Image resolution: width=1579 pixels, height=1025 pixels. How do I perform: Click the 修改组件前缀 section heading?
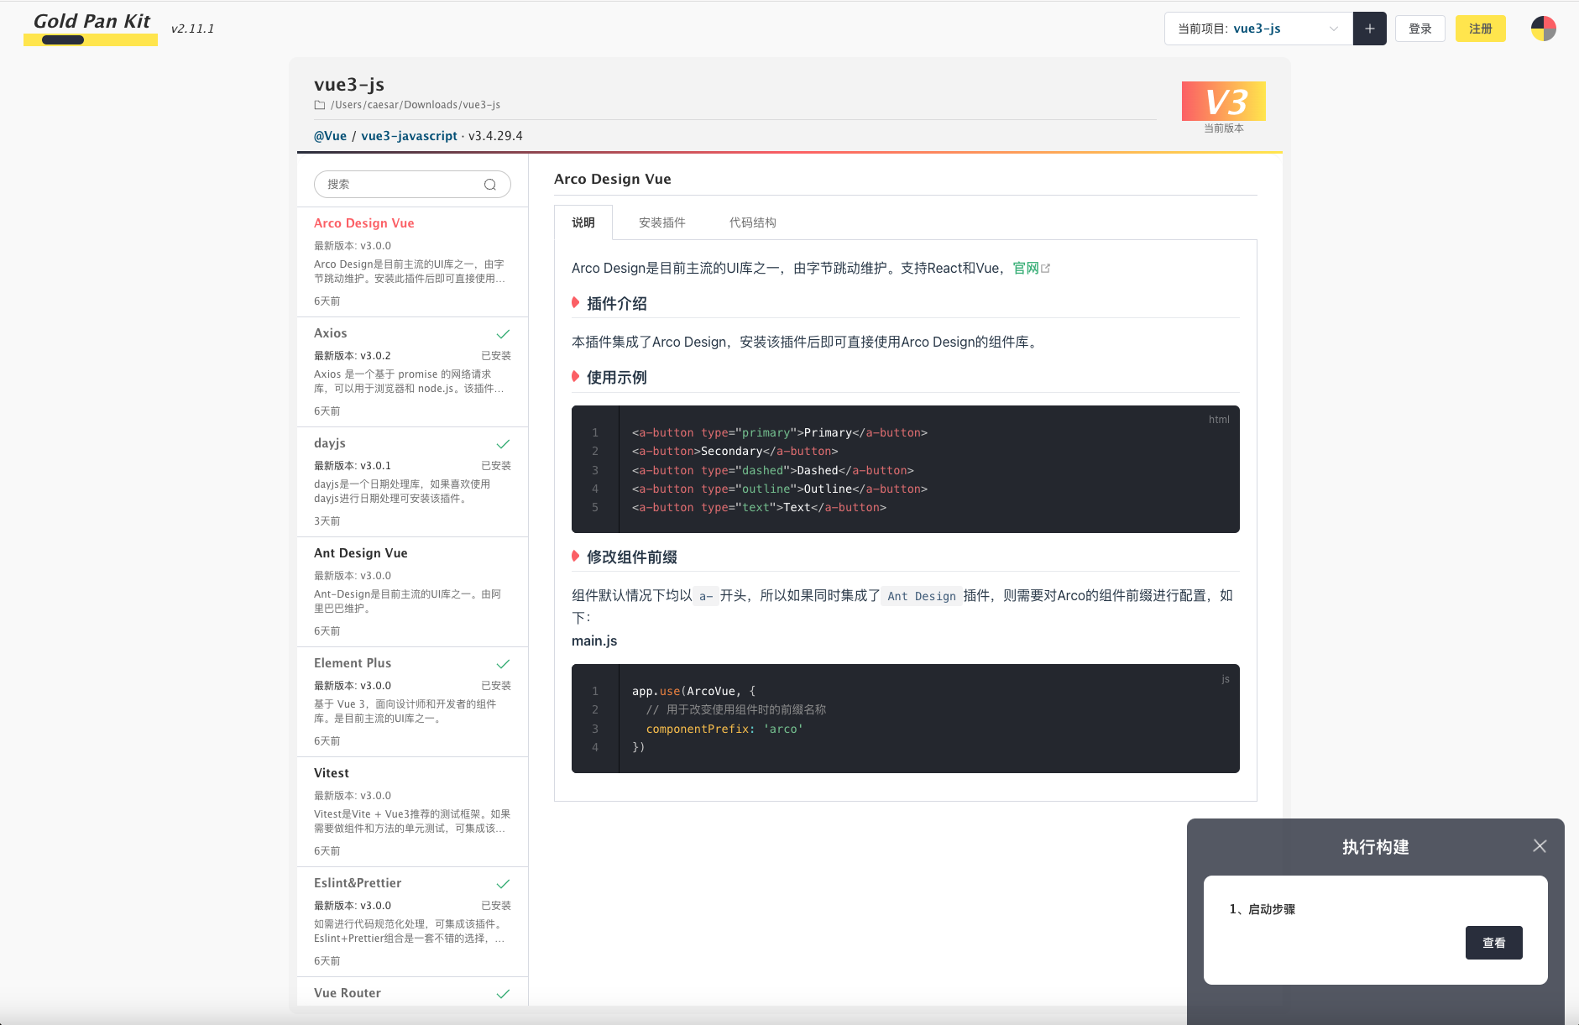pos(632,557)
